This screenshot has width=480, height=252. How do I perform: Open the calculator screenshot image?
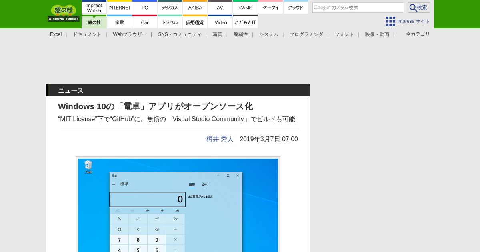pos(178,205)
